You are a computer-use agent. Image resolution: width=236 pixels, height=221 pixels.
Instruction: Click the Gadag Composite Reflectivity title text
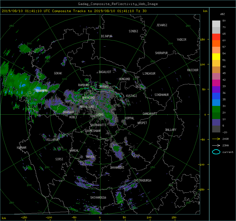point(118,4)
